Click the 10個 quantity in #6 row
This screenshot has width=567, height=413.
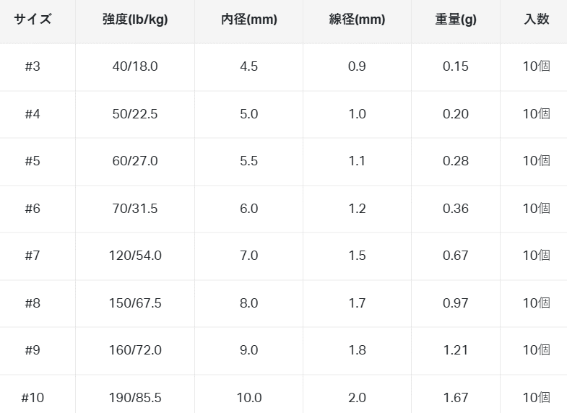537,209
